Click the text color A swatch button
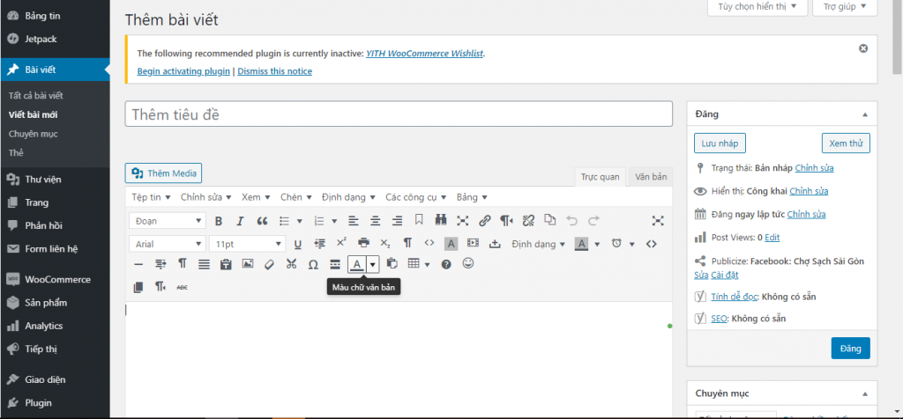Image resolution: width=903 pixels, height=419 pixels. (356, 264)
